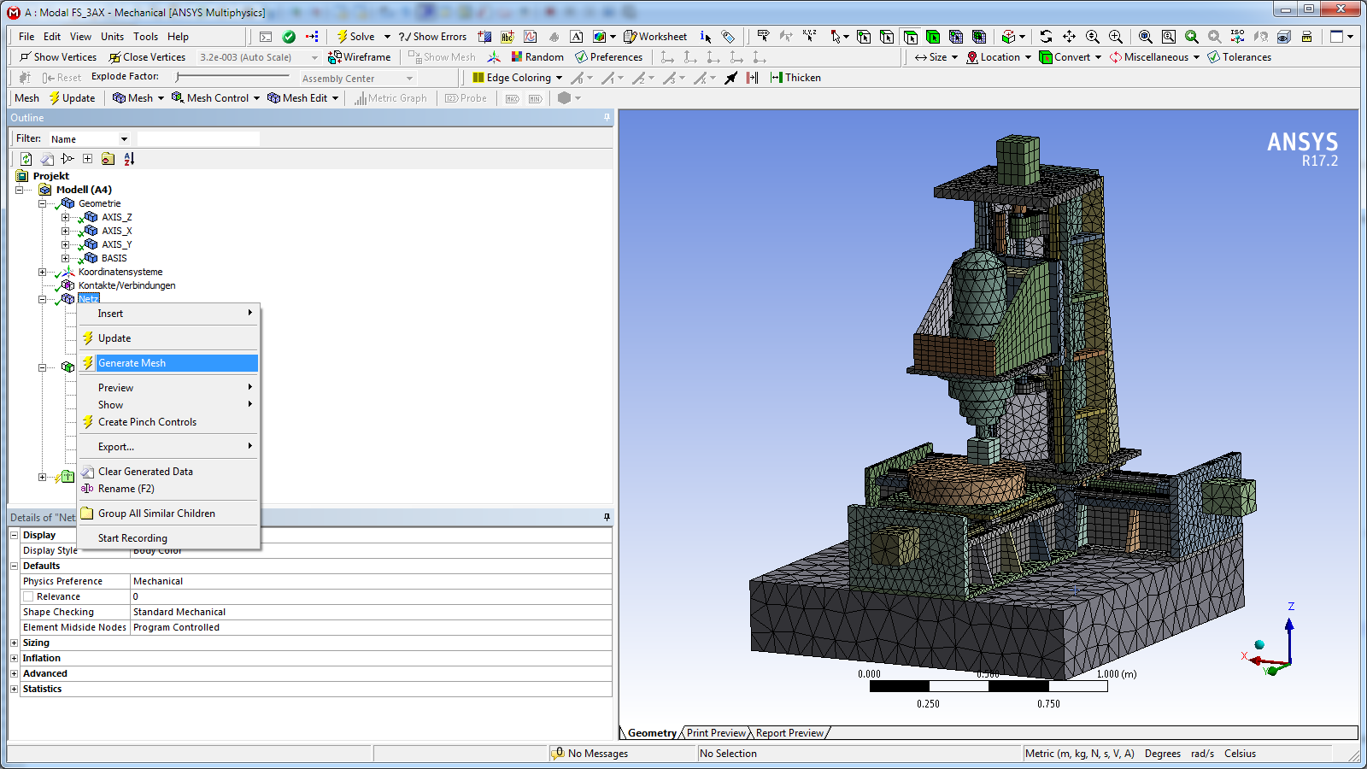
Task: Expand the Koordinatensysteme node
Action: point(42,272)
